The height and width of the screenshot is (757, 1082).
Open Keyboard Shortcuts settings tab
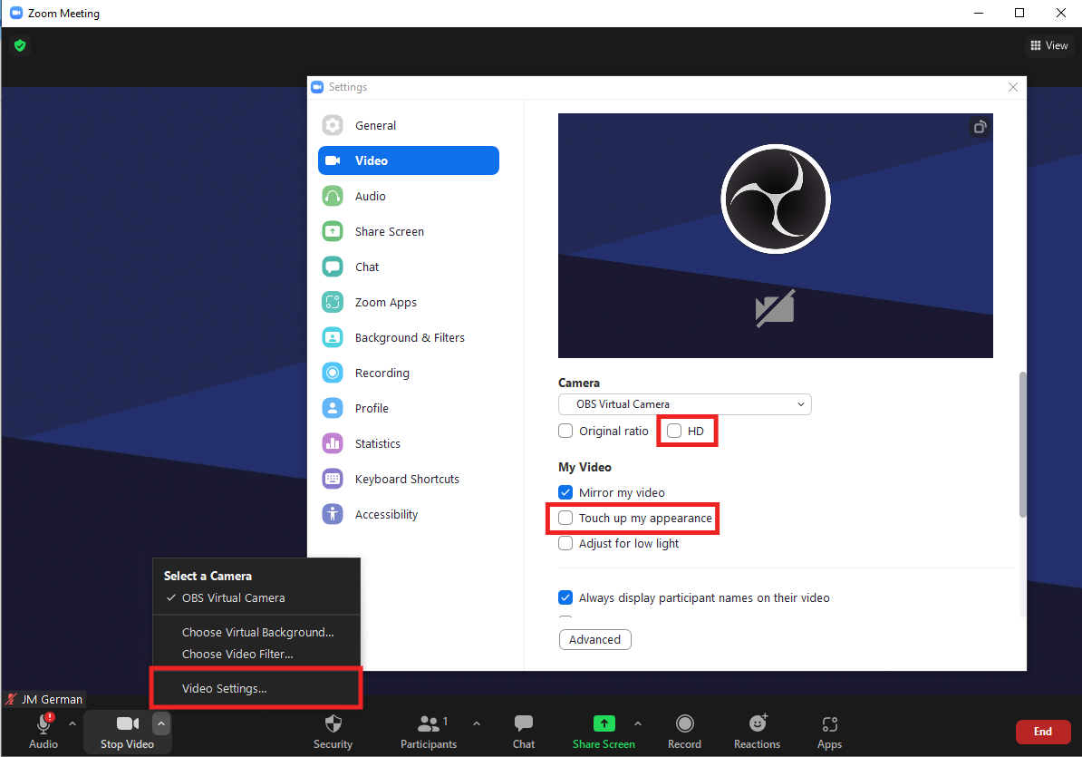[x=409, y=479]
